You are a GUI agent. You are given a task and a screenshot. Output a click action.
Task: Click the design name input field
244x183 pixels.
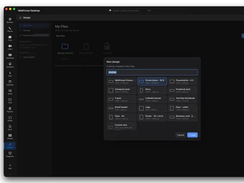152,72
